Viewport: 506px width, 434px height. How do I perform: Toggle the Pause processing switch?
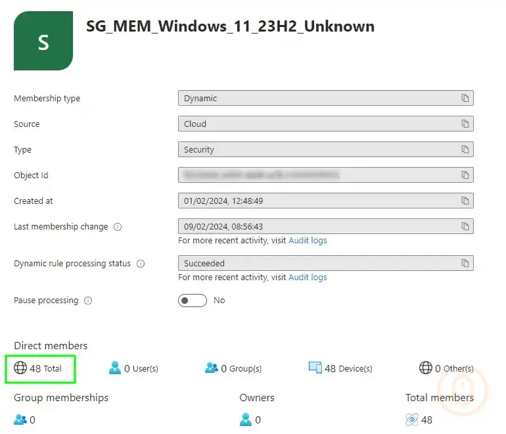tap(193, 301)
